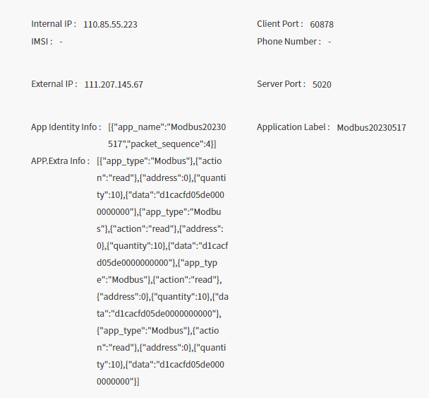Click the App Identity Info label
Viewport: 429px width, 398px height.
click(66, 127)
